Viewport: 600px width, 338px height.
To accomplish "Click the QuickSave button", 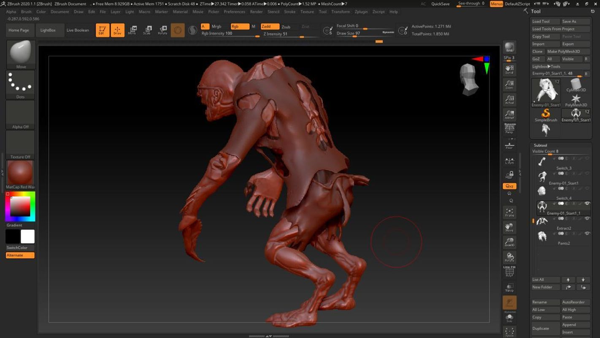I will click(440, 4).
